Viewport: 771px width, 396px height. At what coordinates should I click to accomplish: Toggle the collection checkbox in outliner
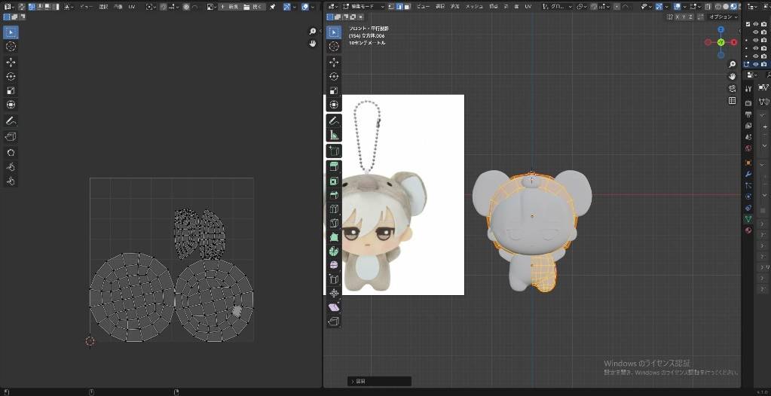coord(748,24)
